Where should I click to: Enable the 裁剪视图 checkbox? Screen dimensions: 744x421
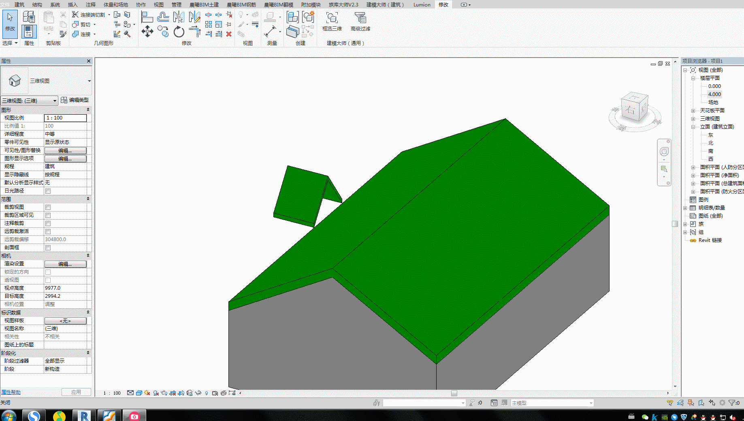(x=48, y=207)
